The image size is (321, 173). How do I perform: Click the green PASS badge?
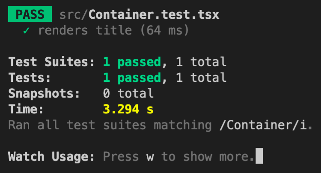coord(30,14)
